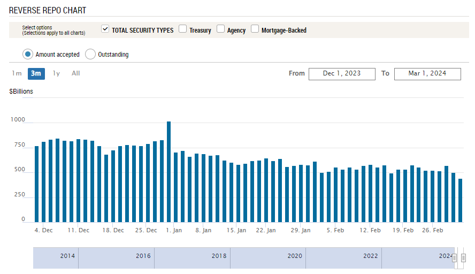Click the '19. Feb' axis label

[403, 230]
